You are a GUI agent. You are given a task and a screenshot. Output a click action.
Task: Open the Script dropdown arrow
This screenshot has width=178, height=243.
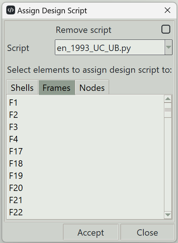168,47
